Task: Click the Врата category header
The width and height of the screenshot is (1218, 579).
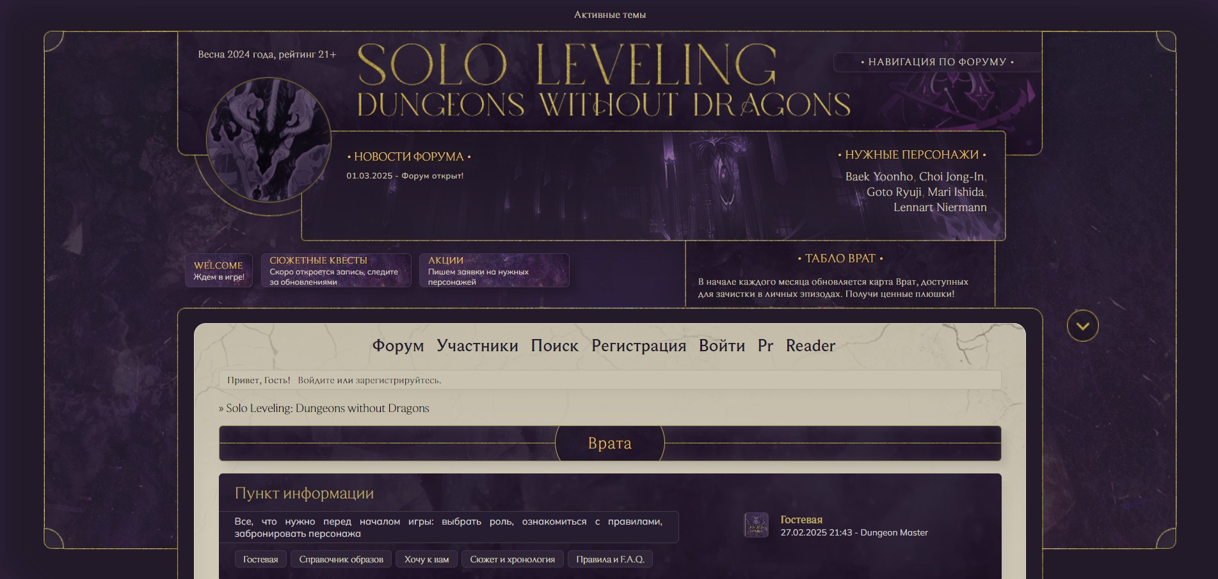Action: tap(610, 443)
